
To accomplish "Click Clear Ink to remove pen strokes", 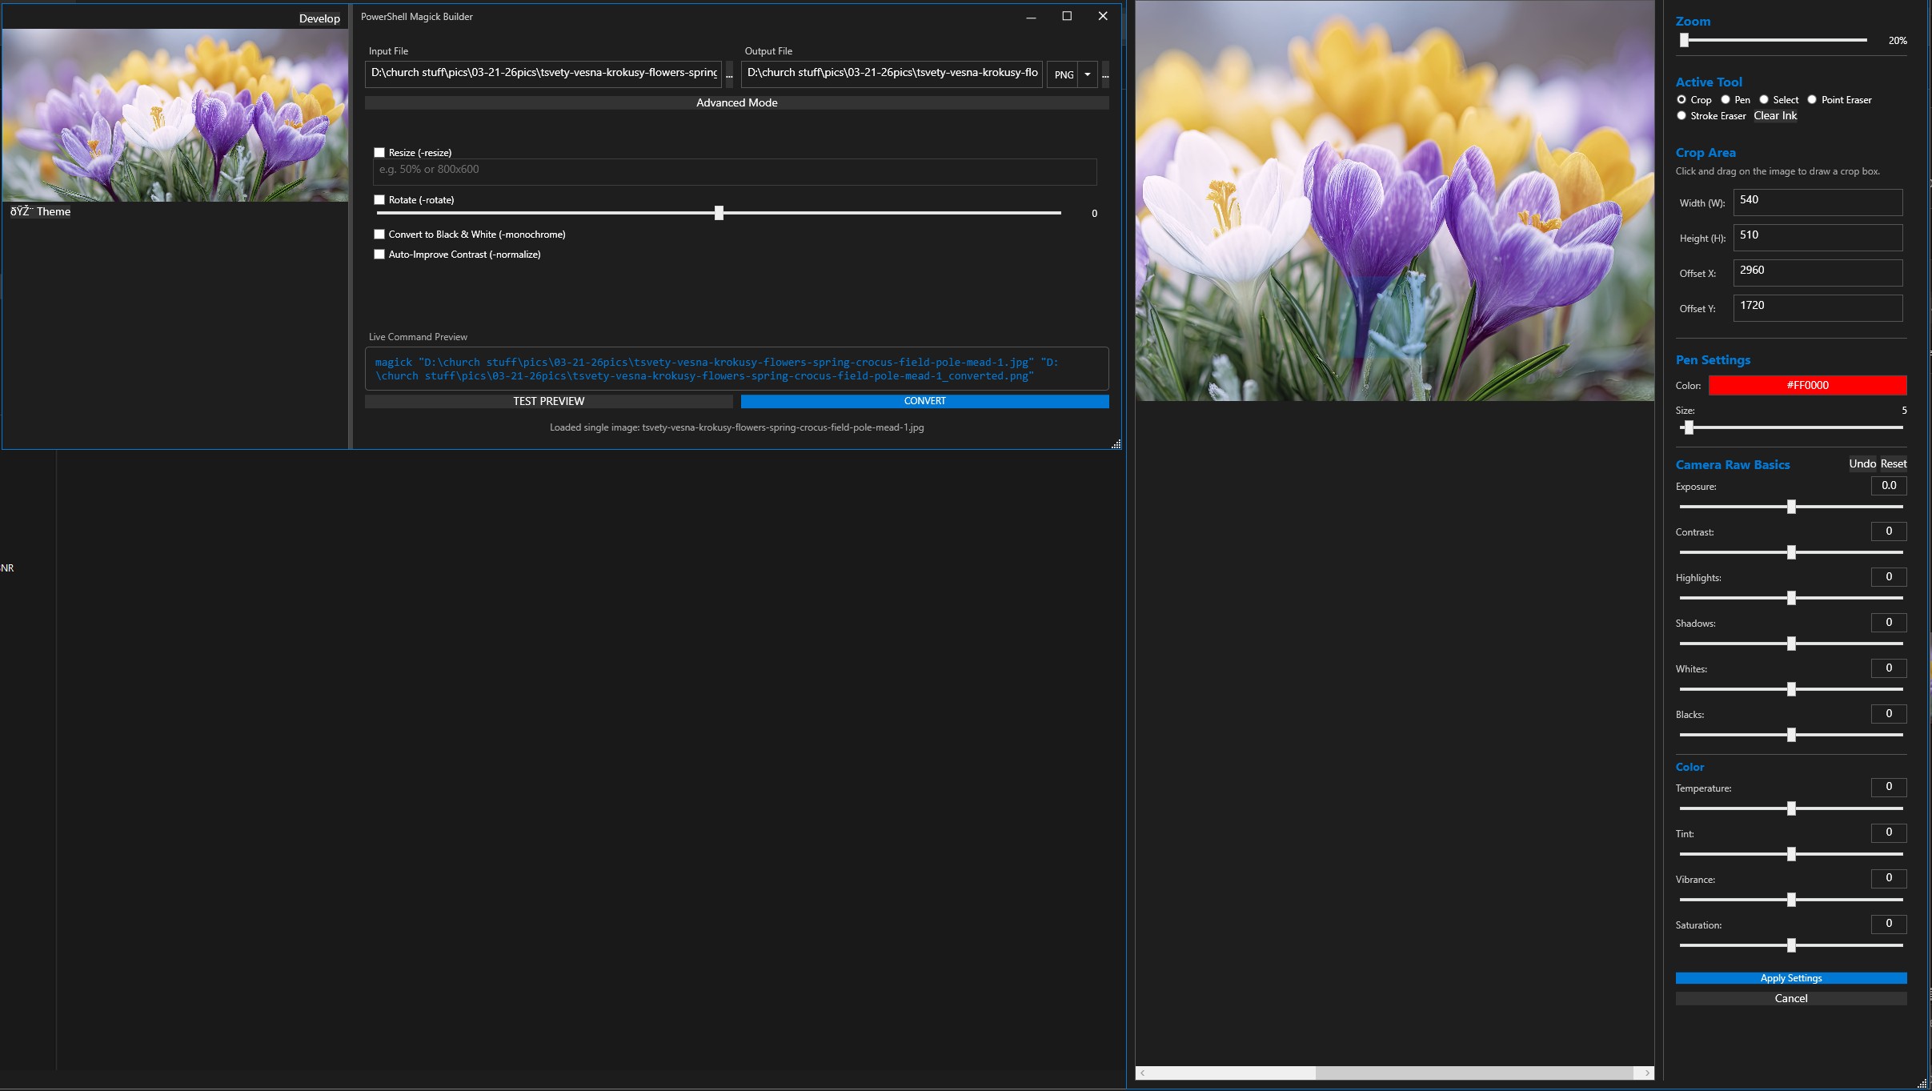I will 1774,115.
